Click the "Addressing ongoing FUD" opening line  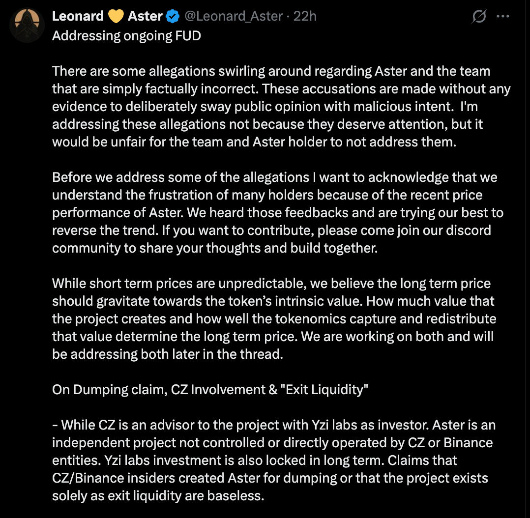(x=126, y=36)
